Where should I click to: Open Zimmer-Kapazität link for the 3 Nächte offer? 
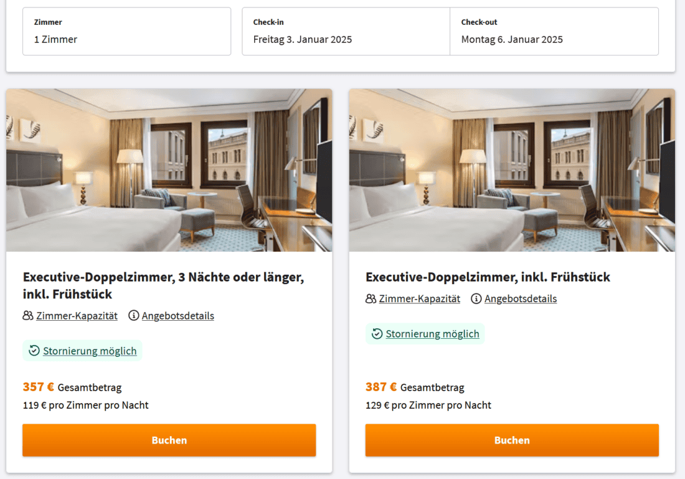click(77, 316)
